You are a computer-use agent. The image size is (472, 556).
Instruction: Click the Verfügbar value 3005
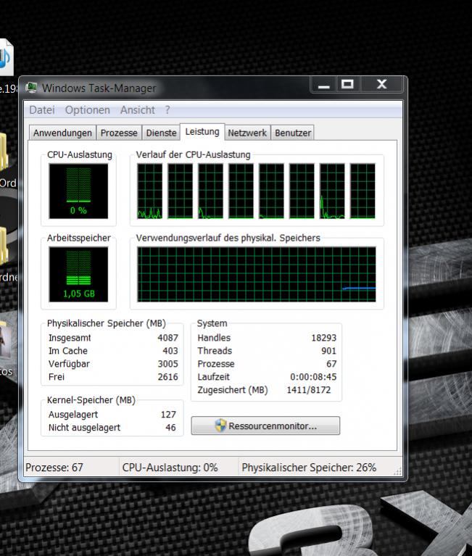167,364
